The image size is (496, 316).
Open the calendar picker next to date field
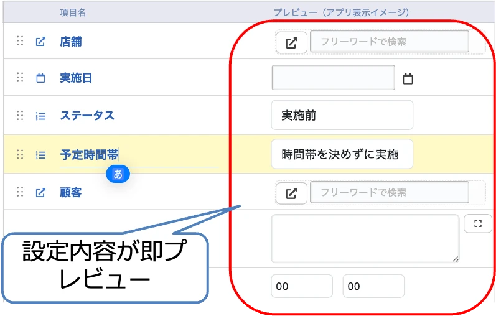408,79
